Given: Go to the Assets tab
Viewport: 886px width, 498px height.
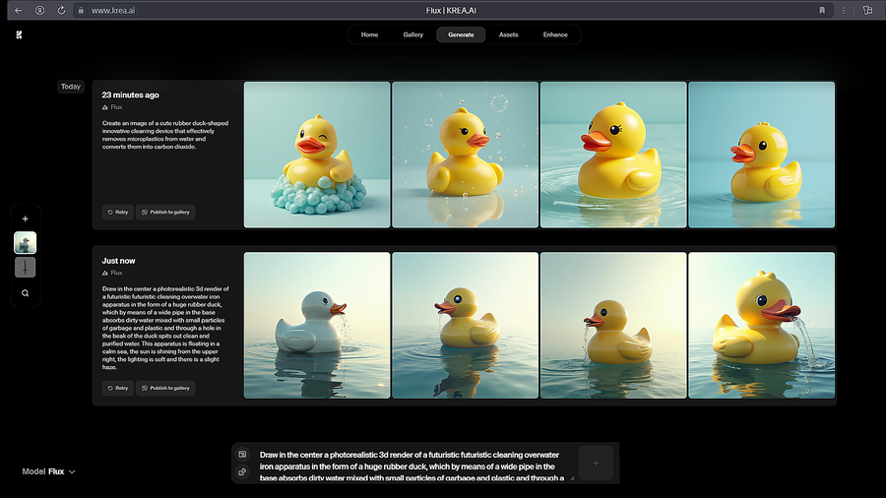Looking at the screenshot, I should (508, 34).
